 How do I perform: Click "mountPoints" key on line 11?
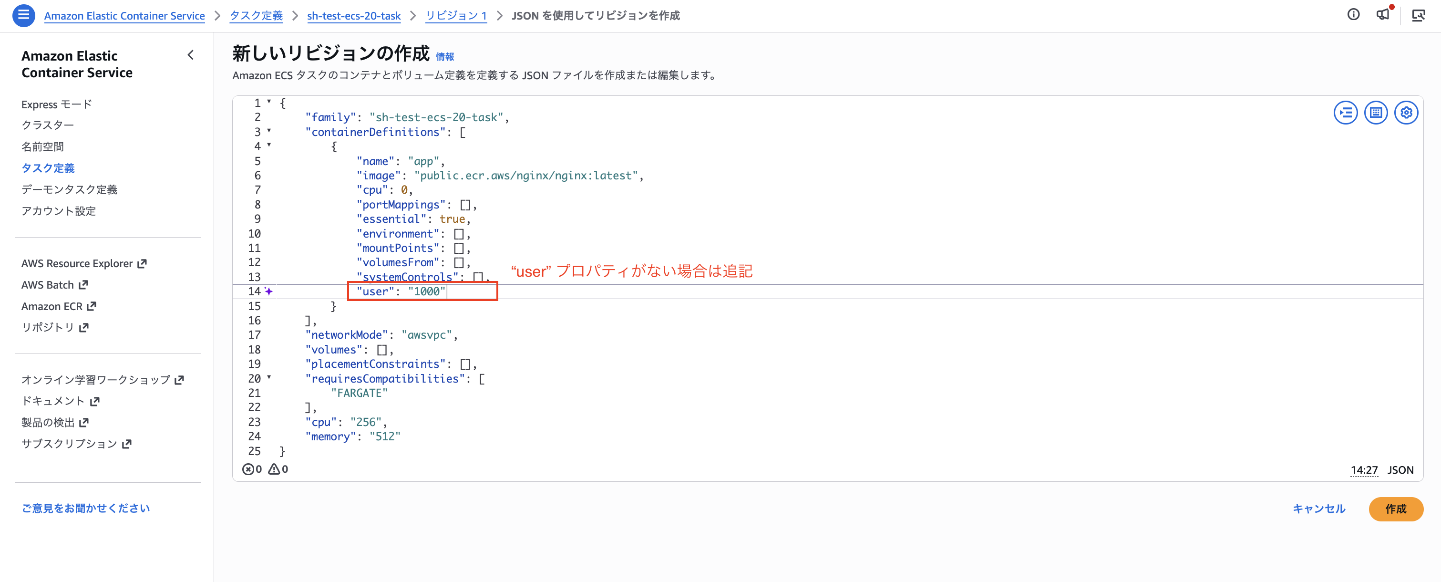[x=398, y=248]
